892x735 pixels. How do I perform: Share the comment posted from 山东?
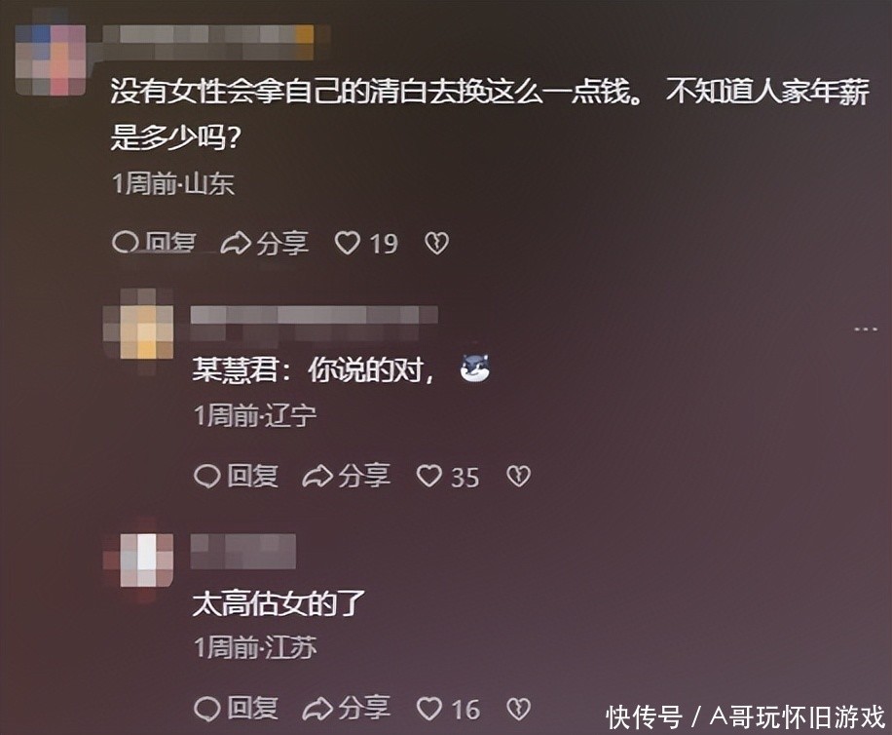(265, 243)
